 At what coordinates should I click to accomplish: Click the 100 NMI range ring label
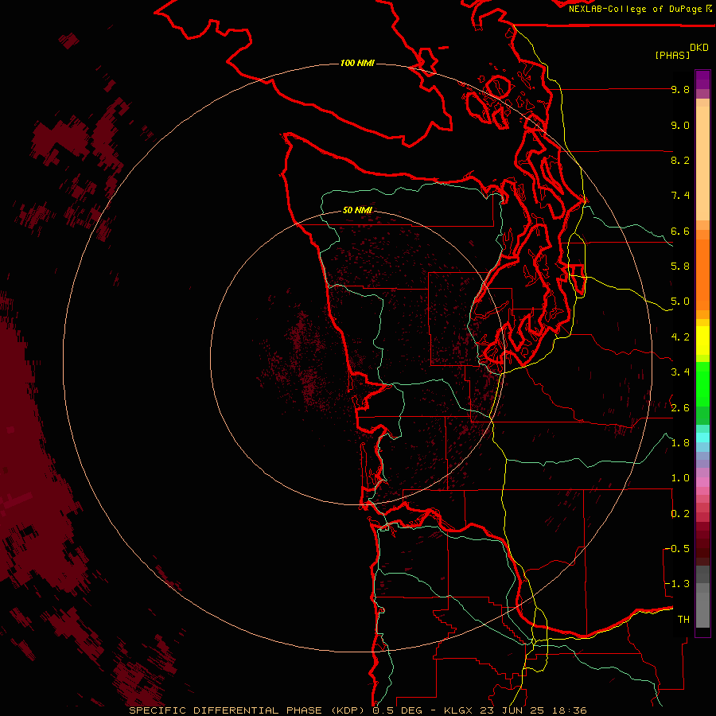click(357, 63)
